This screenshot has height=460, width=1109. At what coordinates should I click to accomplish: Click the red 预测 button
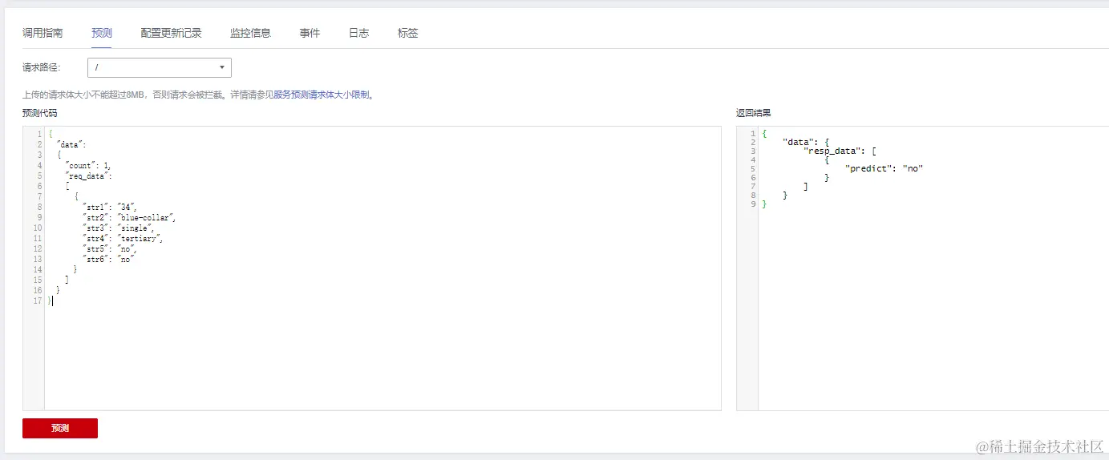tap(60, 428)
